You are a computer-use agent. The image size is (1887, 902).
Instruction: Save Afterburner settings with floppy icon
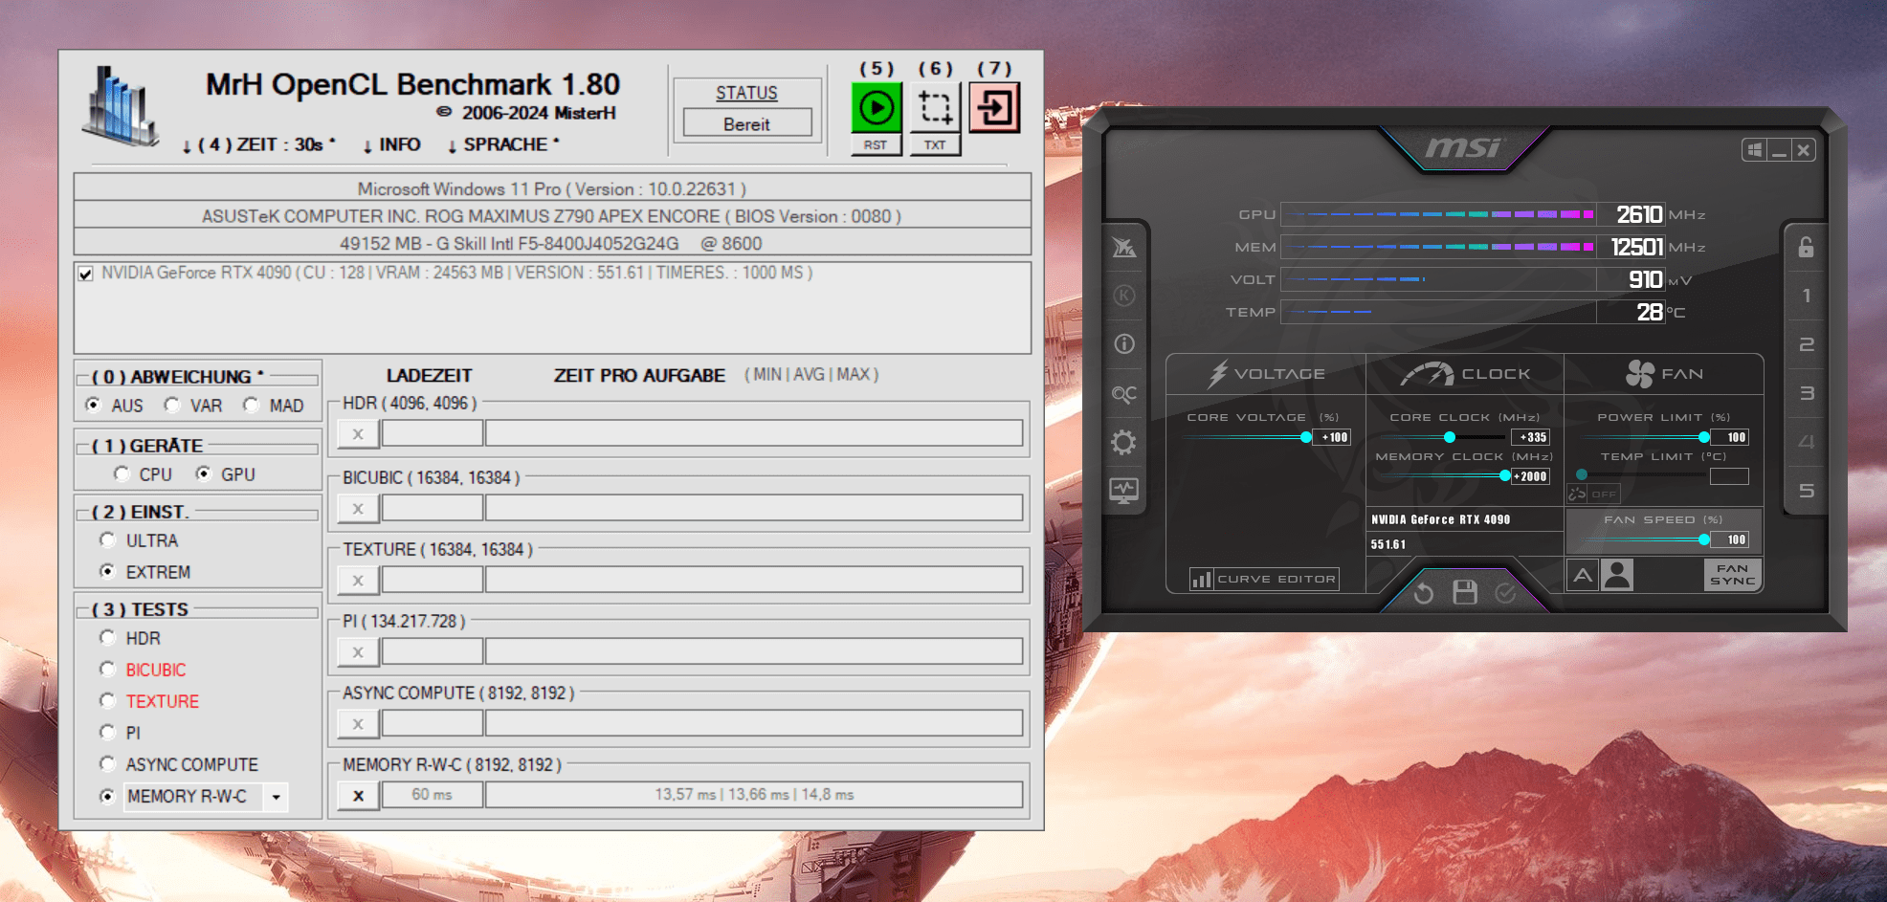[1465, 593]
